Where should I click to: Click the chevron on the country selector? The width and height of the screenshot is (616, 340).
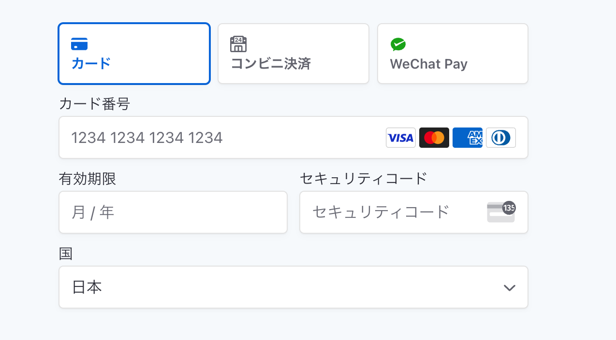(509, 287)
